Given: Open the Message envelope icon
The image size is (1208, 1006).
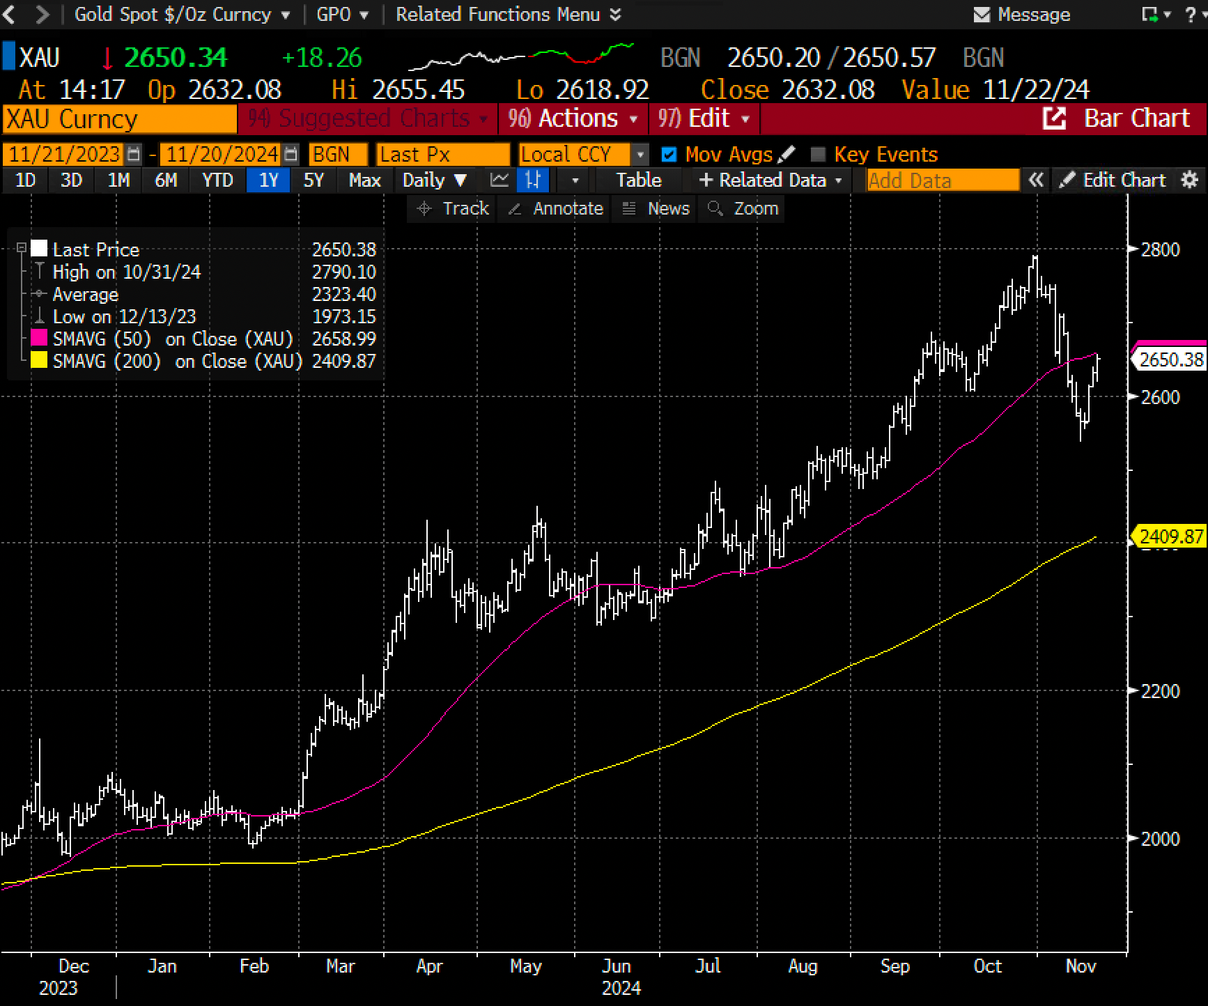Looking at the screenshot, I should tap(981, 15).
